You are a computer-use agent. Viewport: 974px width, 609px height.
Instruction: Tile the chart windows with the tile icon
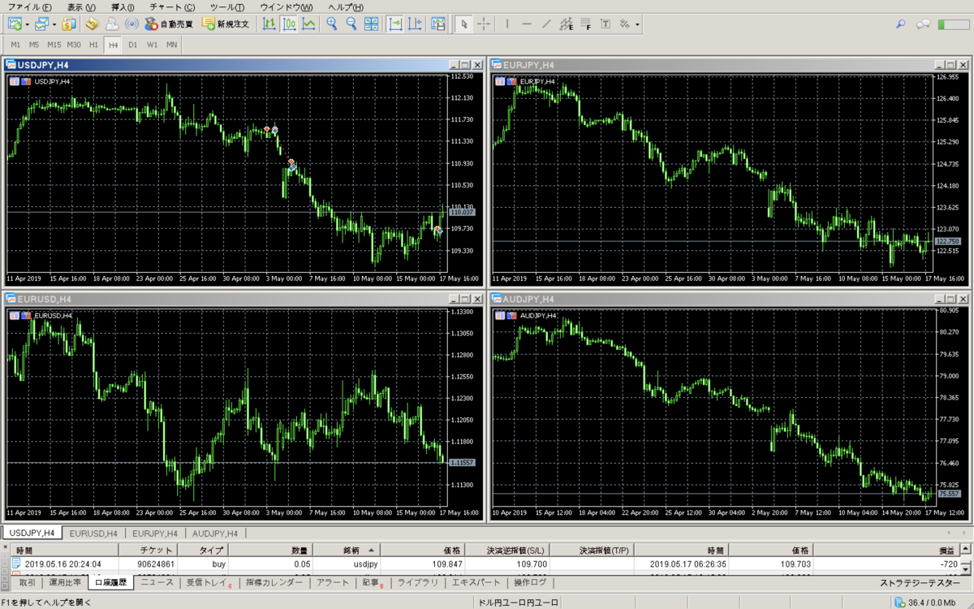point(371,24)
